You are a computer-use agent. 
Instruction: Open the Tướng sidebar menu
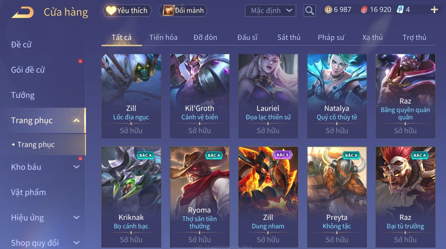coord(23,95)
